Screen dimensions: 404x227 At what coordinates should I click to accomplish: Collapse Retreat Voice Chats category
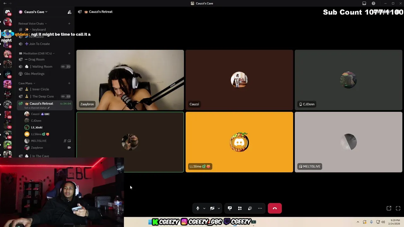(x=33, y=23)
